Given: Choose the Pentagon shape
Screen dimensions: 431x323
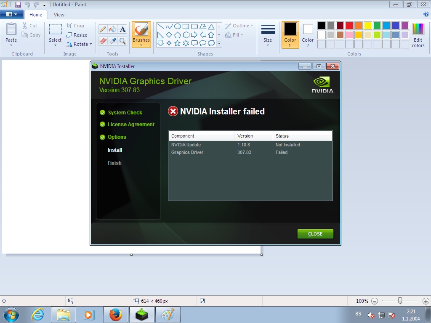Looking at the screenshot, I should (x=178, y=35).
